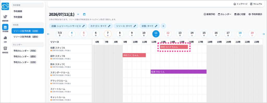The height and width of the screenshot is (103, 267).
Task: Click the 18時 time column header
Action: click(211, 42)
